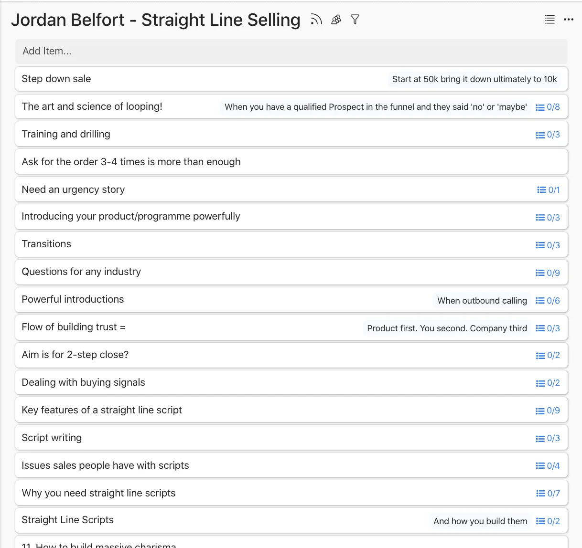
Task: Select Aim is for 2-step close? item
Action: click(291, 355)
